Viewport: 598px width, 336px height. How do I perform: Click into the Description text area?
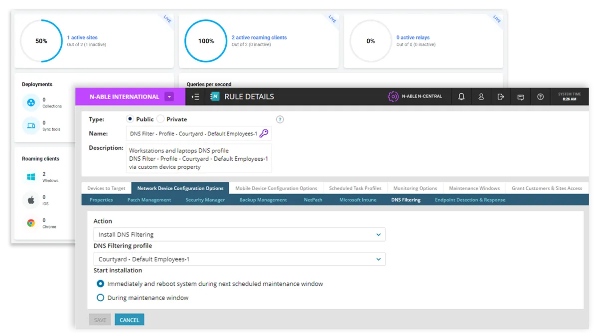point(199,158)
